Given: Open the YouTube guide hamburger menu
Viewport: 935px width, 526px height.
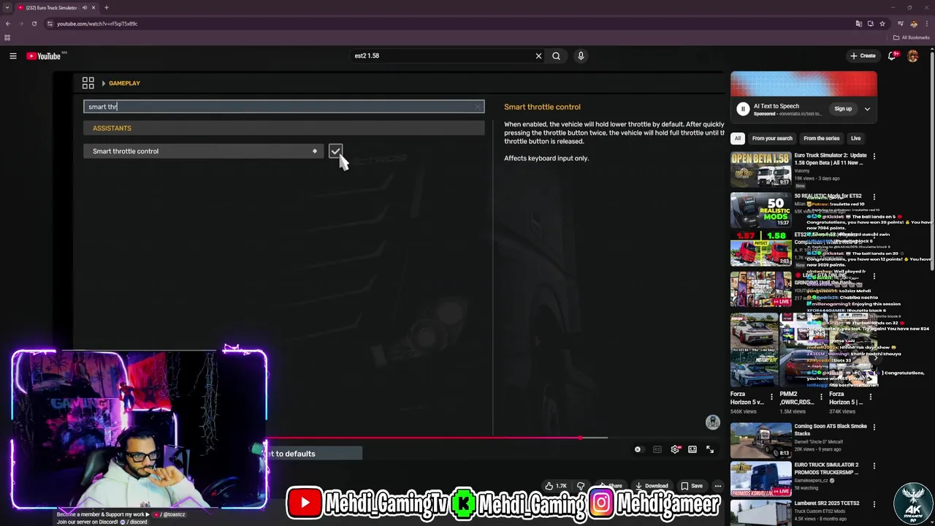Looking at the screenshot, I should point(13,56).
